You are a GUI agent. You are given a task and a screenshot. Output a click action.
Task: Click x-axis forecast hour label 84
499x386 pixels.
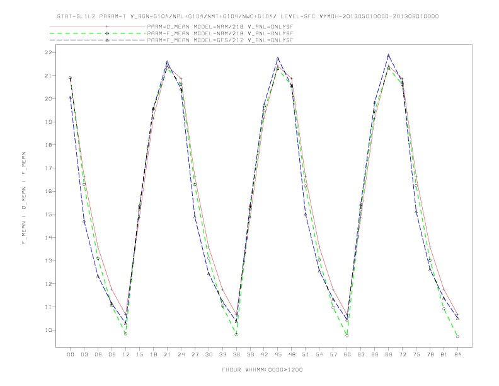[457, 354]
